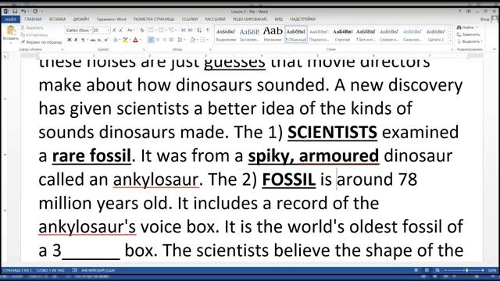This screenshot has height=281, width=500.
Task: Click Заменить to replace text
Action: pos(468,34)
